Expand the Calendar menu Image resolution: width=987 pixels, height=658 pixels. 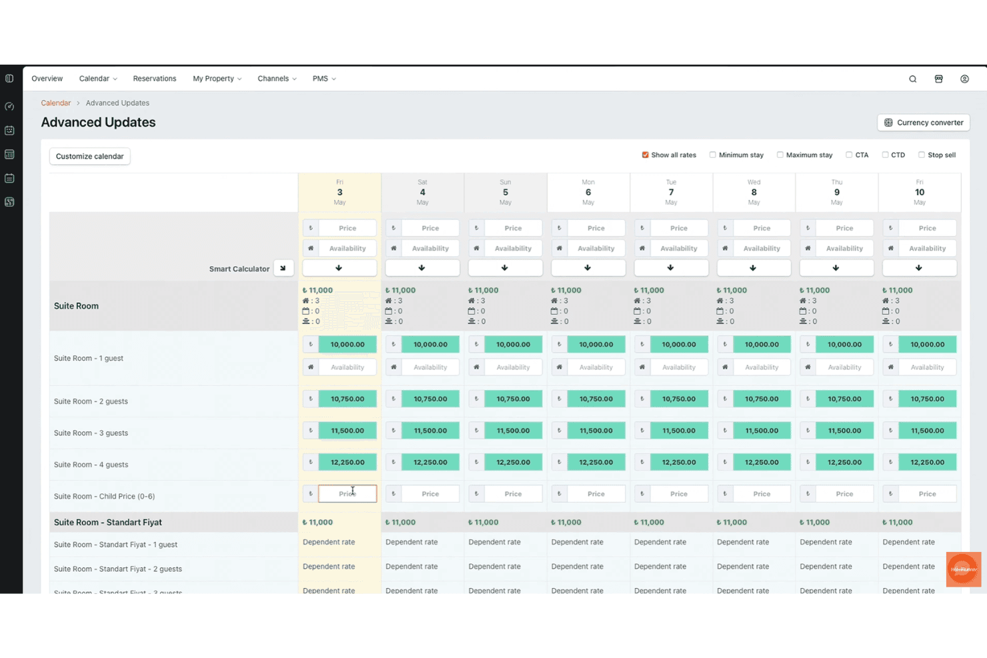[x=98, y=79]
